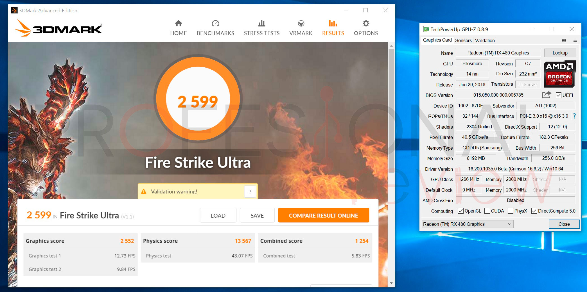Click COMPARE RESULT ONLINE

[x=324, y=215]
